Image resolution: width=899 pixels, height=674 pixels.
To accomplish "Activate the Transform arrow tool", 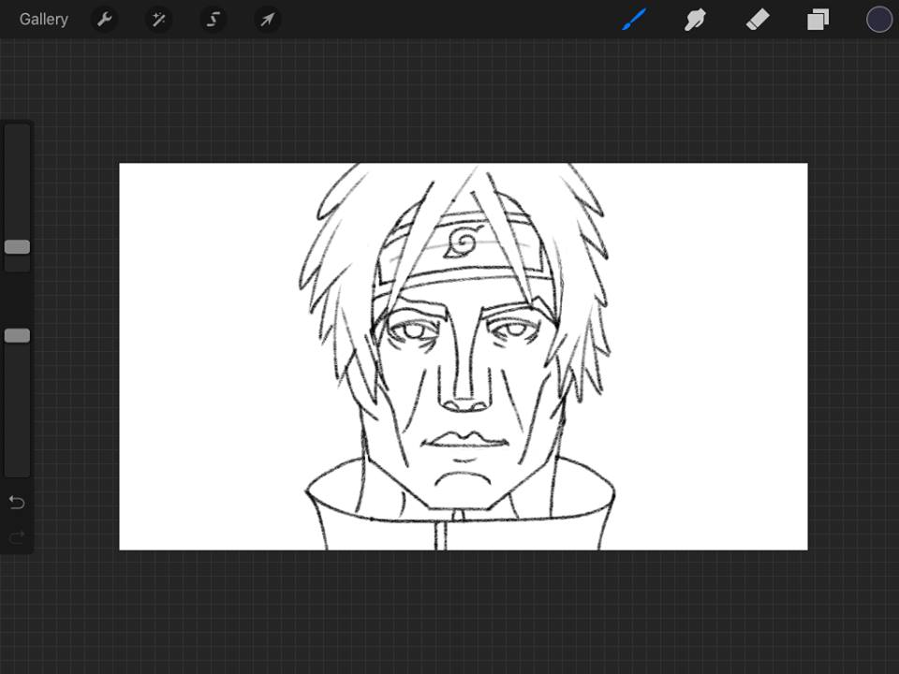I will pos(268,20).
